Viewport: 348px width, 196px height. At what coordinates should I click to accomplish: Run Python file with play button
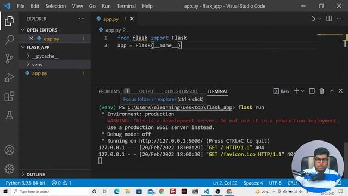[313, 19]
